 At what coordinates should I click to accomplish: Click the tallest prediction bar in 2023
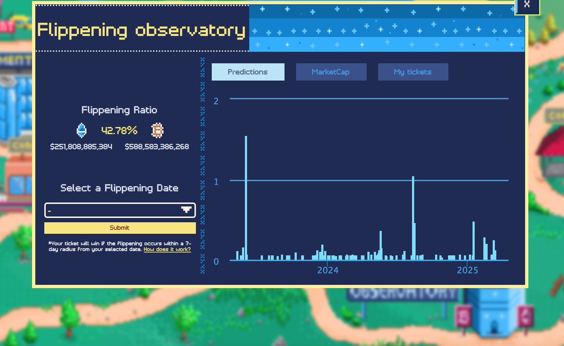(x=246, y=198)
